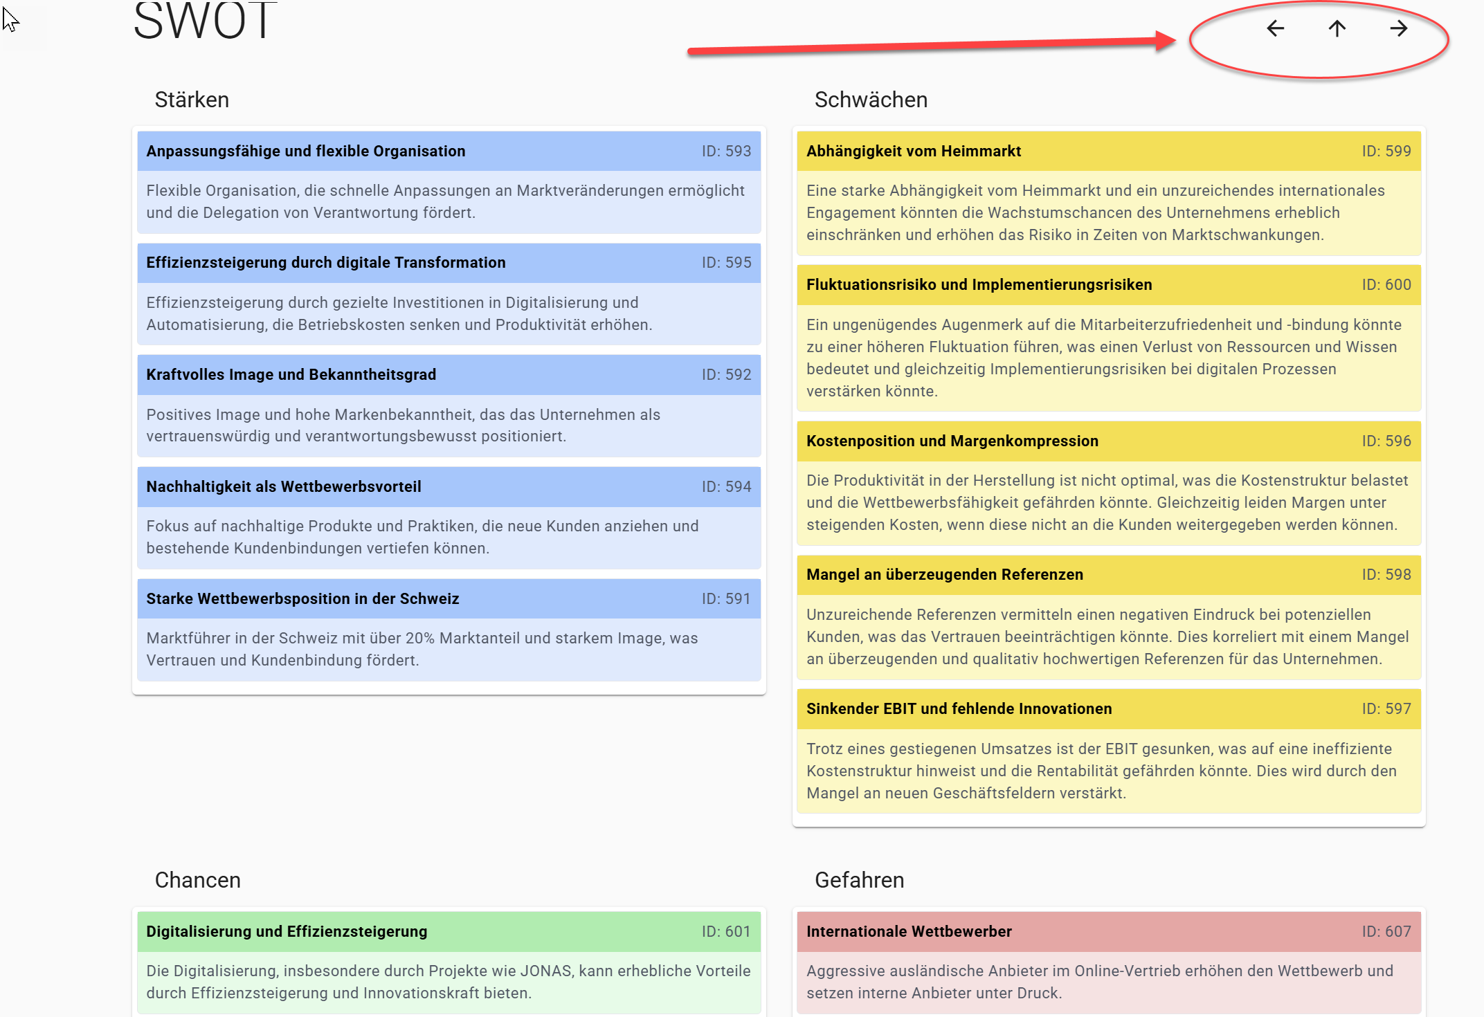Open the Mangel an überzeugenden Referenzen card
Image resolution: width=1484 pixels, height=1017 pixels.
[944, 574]
